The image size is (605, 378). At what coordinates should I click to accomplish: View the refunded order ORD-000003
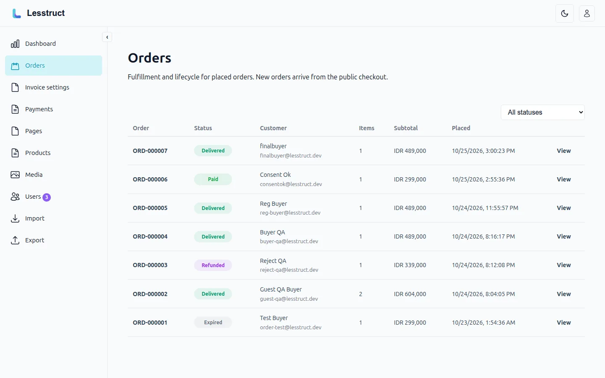point(564,265)
